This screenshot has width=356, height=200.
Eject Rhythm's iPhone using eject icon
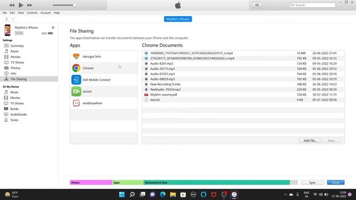(x=53, y=27)
